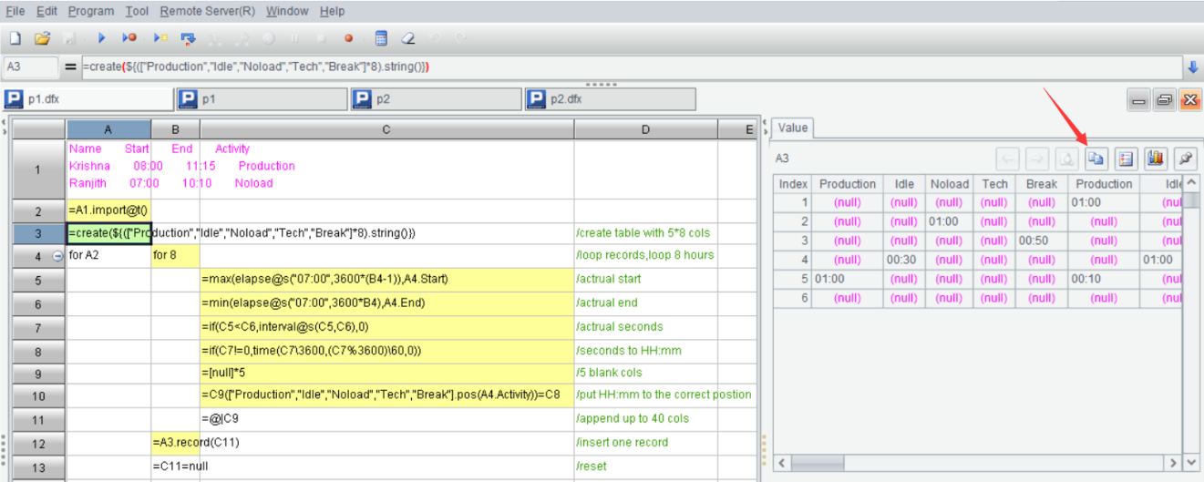Click the copy data icon in Value panel

click(x=1096, y=159)
